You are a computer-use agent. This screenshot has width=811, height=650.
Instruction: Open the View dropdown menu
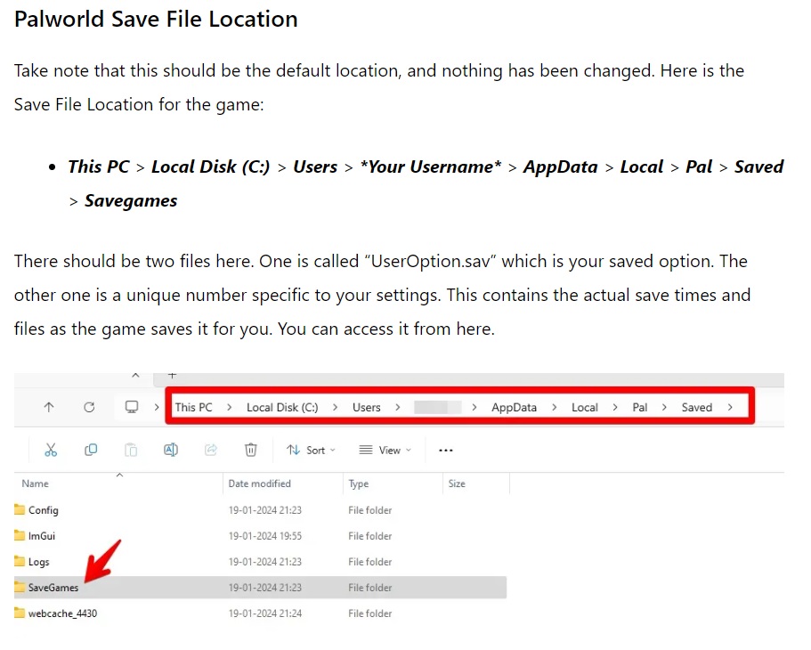pyautogui.click(x=385, y=451)
